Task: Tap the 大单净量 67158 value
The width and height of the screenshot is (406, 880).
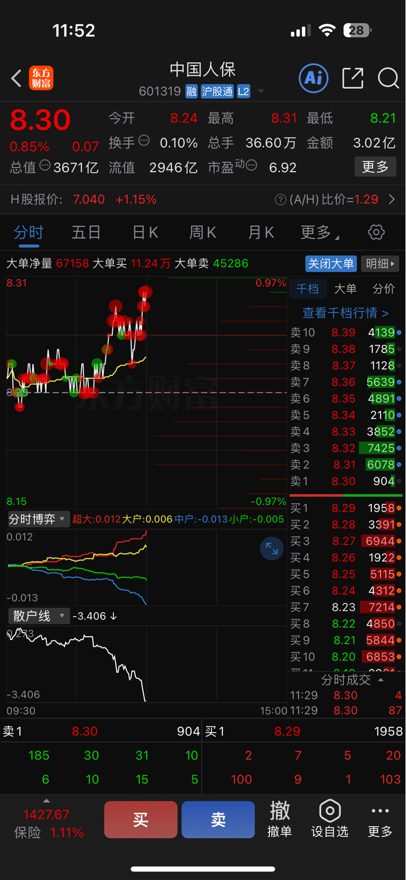Action: (x=72, y=263)
